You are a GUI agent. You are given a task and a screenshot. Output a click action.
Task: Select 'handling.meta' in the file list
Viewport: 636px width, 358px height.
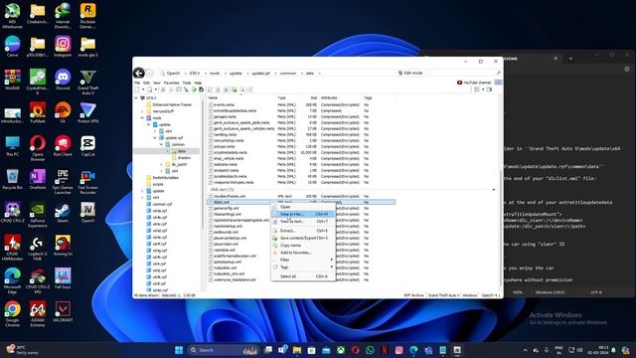coord(226,135)
